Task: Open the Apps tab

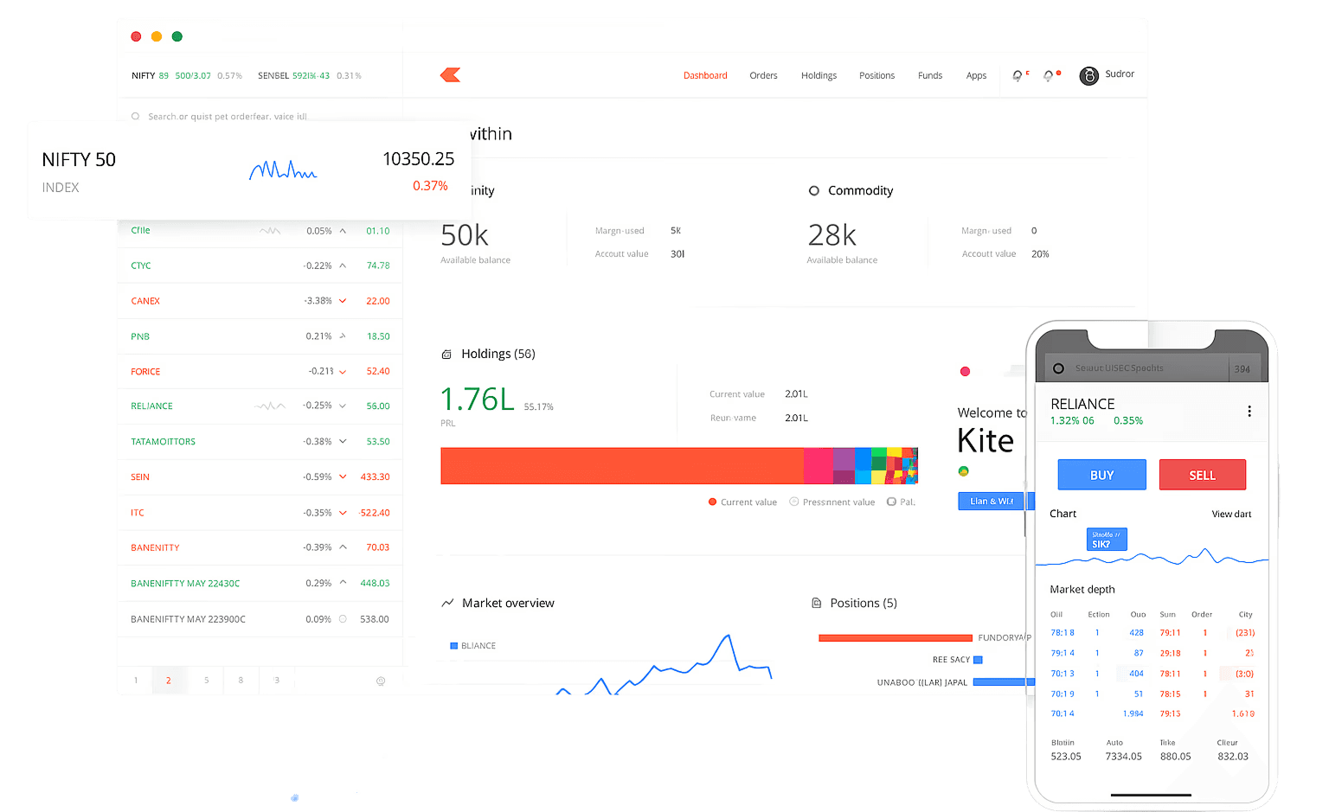Action: coord(976,76)
